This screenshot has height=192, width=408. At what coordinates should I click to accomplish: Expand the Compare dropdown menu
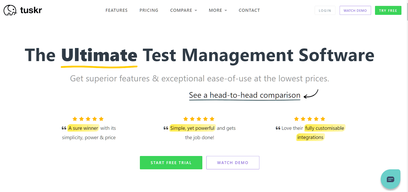click(184, 10)
